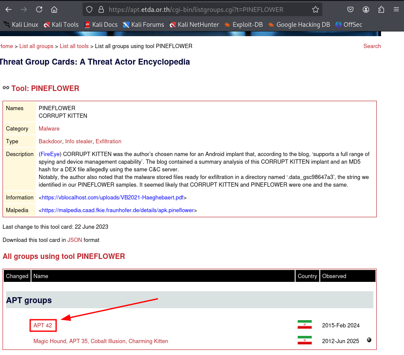Click the permalink chain icon beside Tool heading

point(6,88)
